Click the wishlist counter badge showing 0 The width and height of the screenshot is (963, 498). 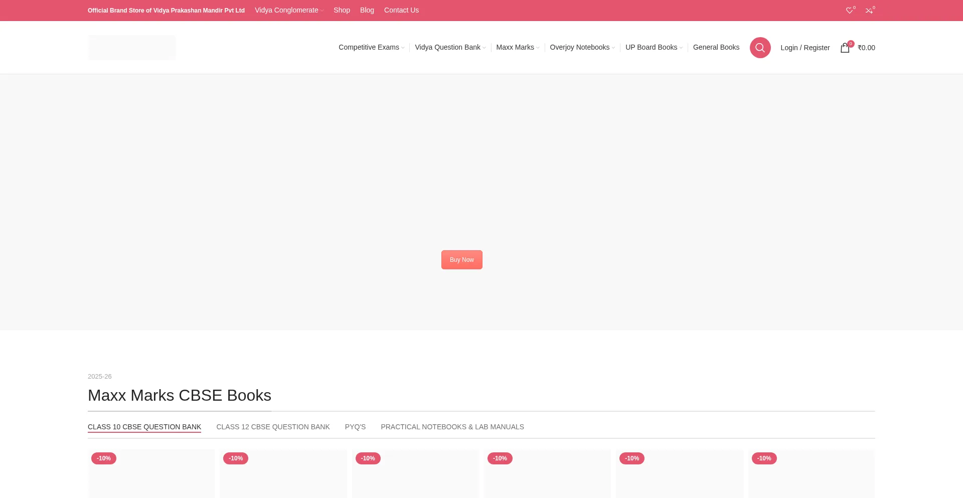coord(853,7)
